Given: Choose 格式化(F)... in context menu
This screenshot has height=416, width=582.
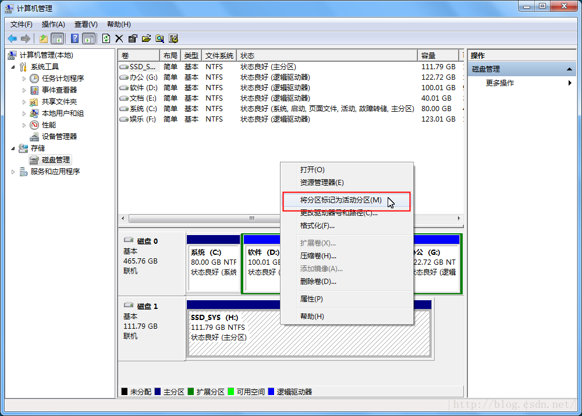Looking at the screenshot, I should pos(347,226).
